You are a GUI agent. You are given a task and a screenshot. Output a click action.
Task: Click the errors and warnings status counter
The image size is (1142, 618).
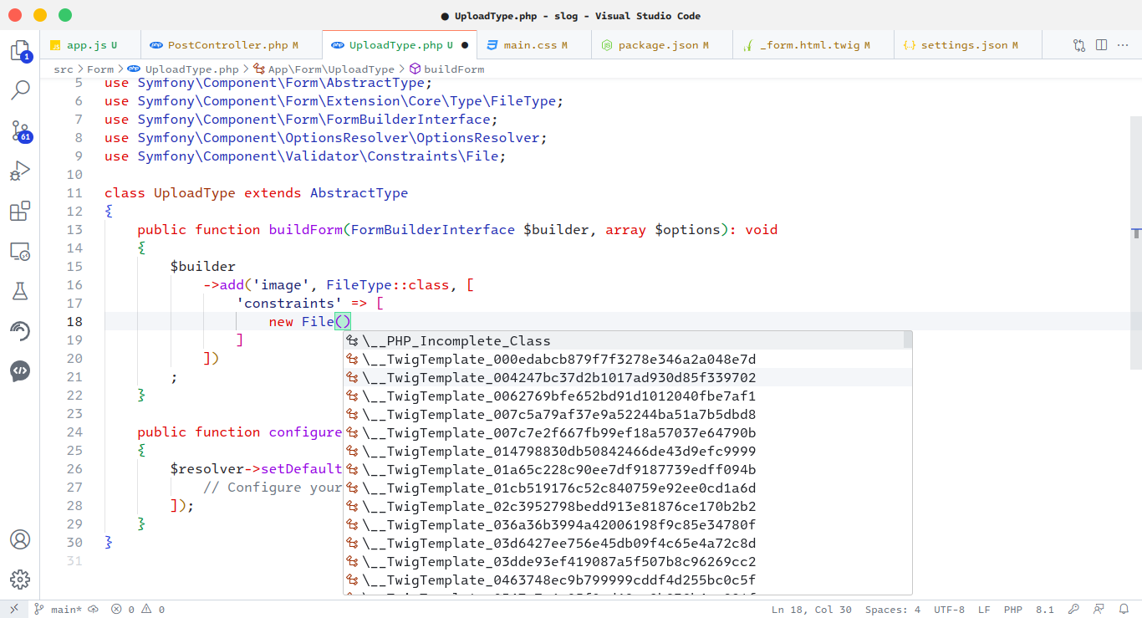[x=138, y=610]
